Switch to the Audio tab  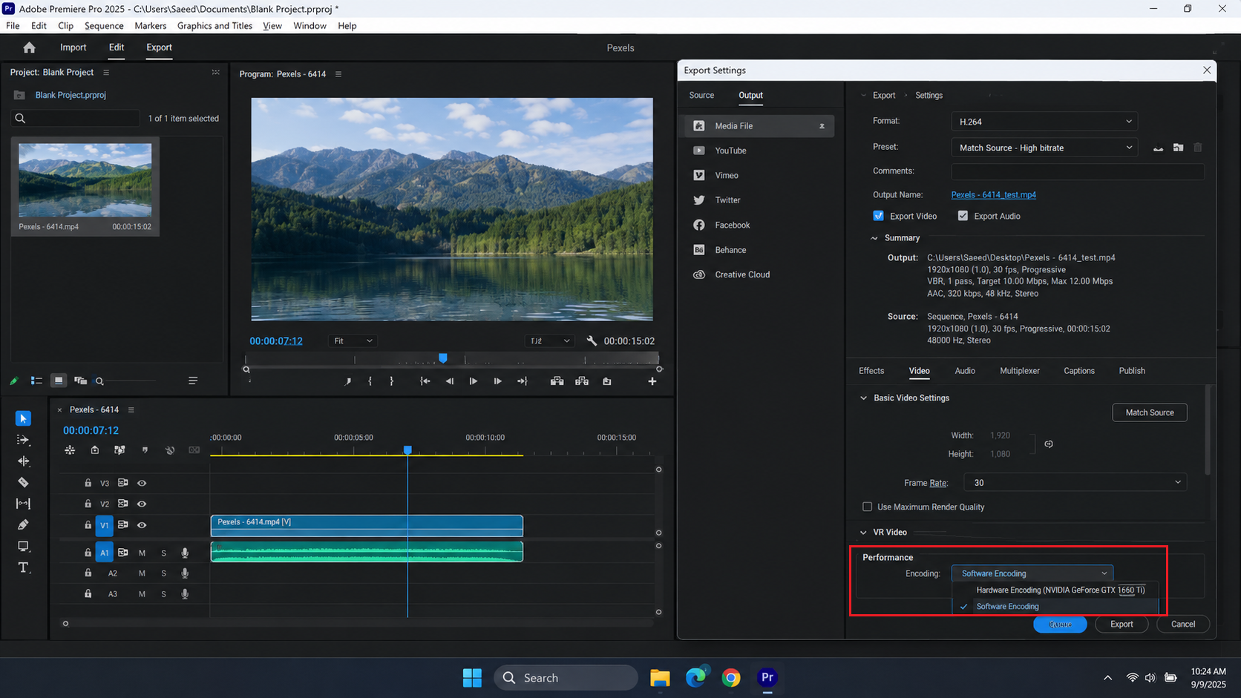(965, 371)
